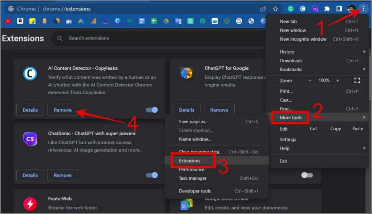
Task: Expand the Help submenu
Action: [x=284, y=148]
